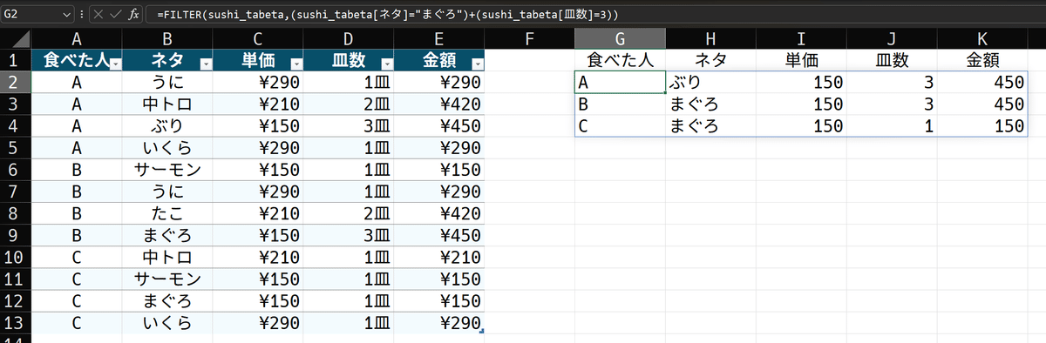This screenshot has height=343, width=1046.
Task: Click cell K1 header 金額
Action: (x=982, y=60)
